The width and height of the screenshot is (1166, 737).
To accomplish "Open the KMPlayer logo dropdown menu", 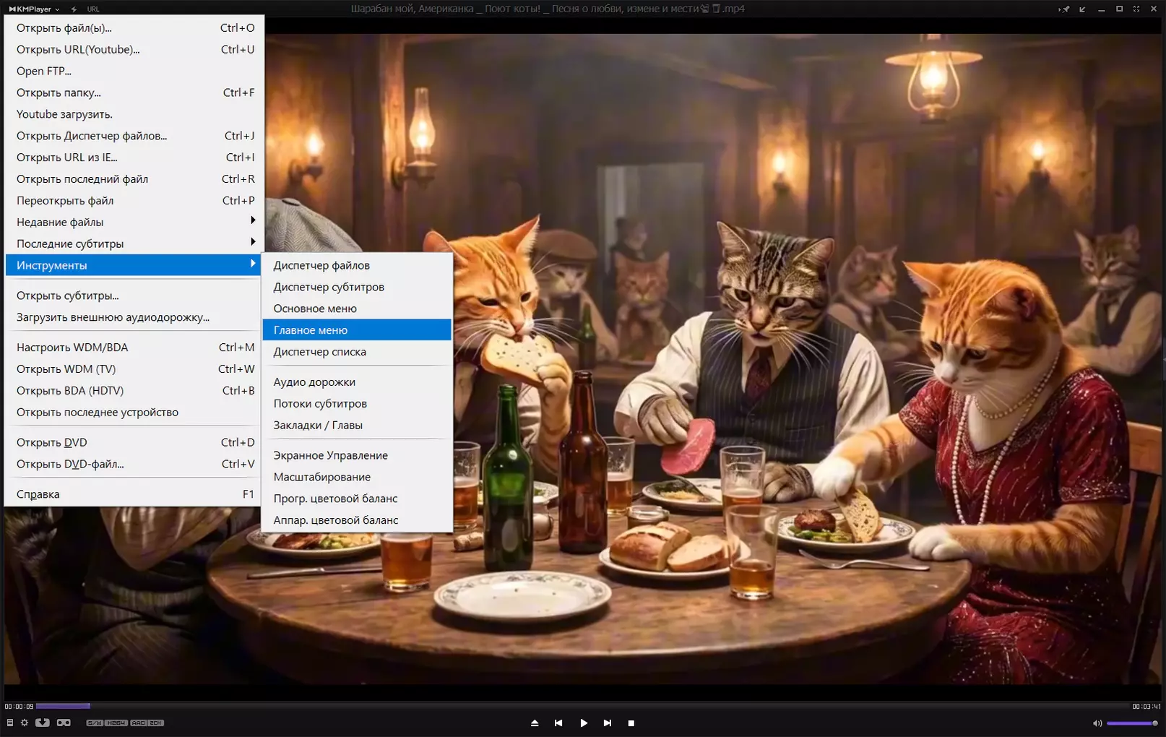I will point(34,9).
